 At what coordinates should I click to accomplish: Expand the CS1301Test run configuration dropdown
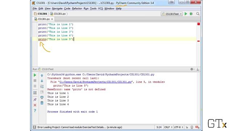[171, 14]
